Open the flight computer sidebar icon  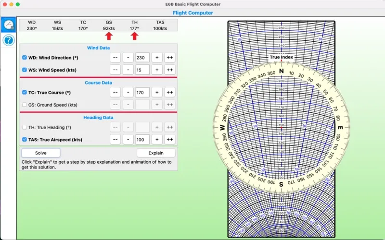pos(9,25)
